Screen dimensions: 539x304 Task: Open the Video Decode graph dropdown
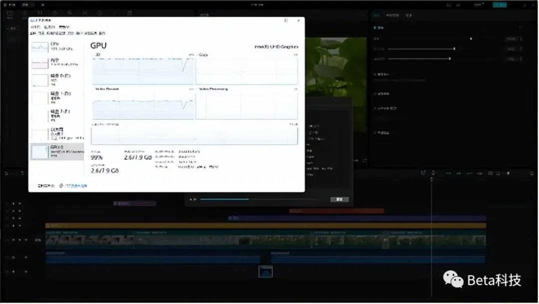coord(107,89)
